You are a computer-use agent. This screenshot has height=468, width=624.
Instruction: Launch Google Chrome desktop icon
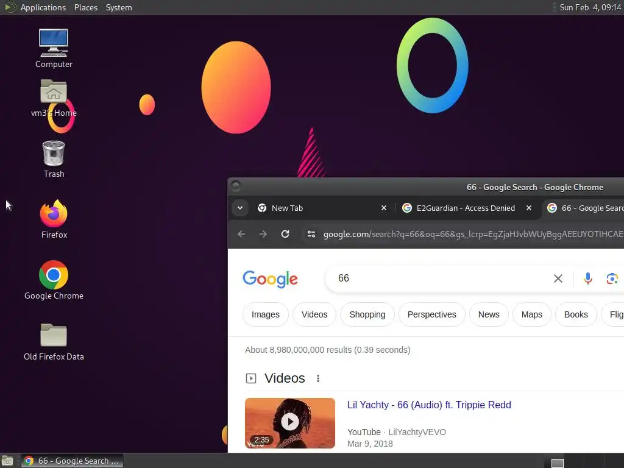(54, 280)
